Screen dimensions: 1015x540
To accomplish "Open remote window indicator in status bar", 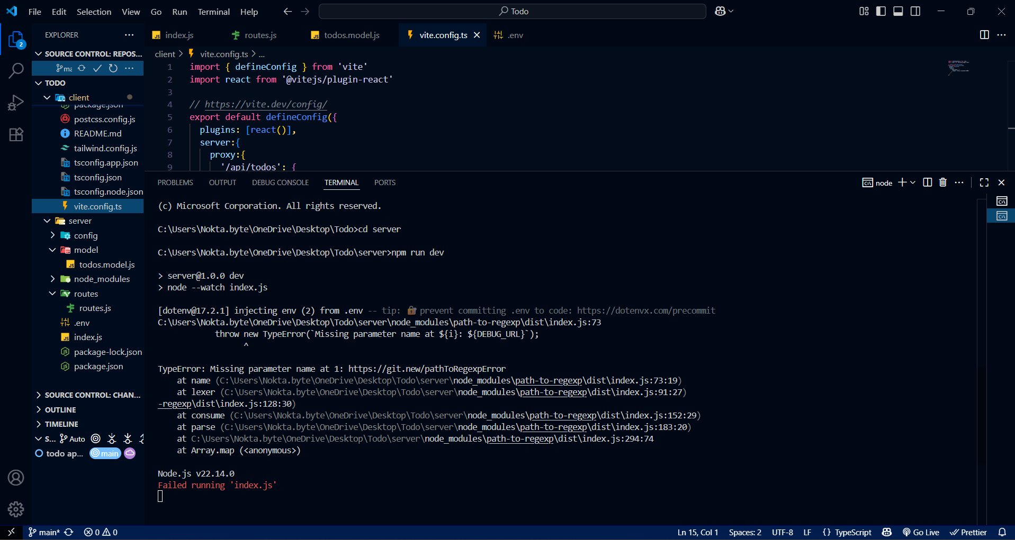I will point(11,532).
